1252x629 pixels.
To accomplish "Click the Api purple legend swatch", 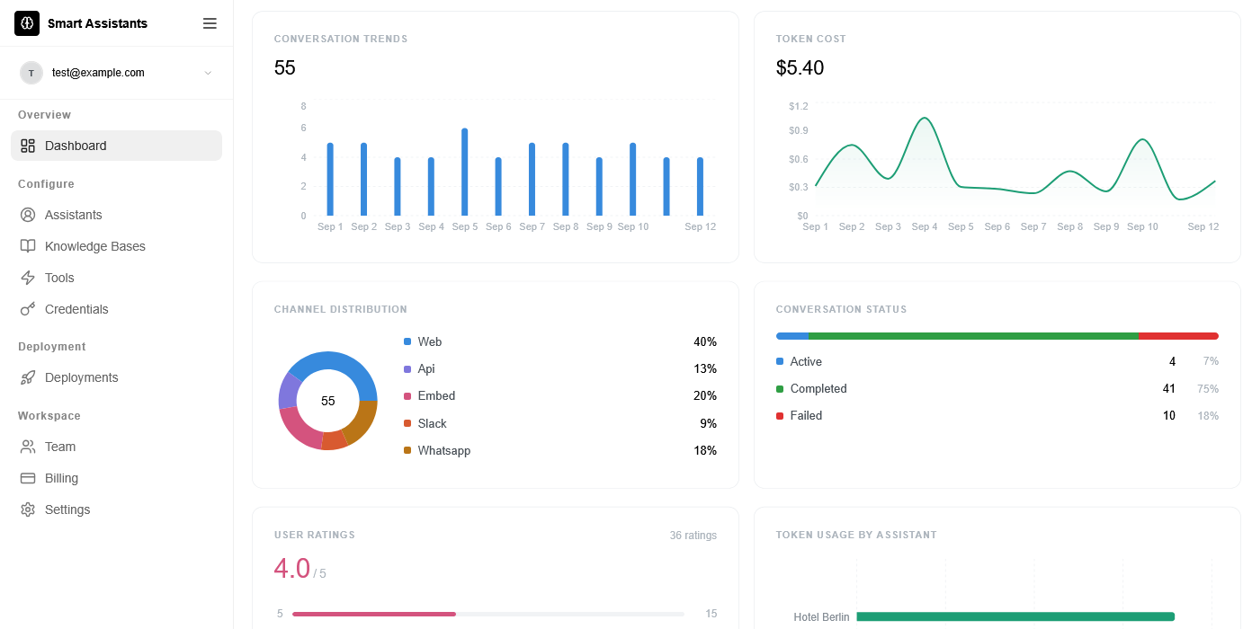I will point(407,368).
